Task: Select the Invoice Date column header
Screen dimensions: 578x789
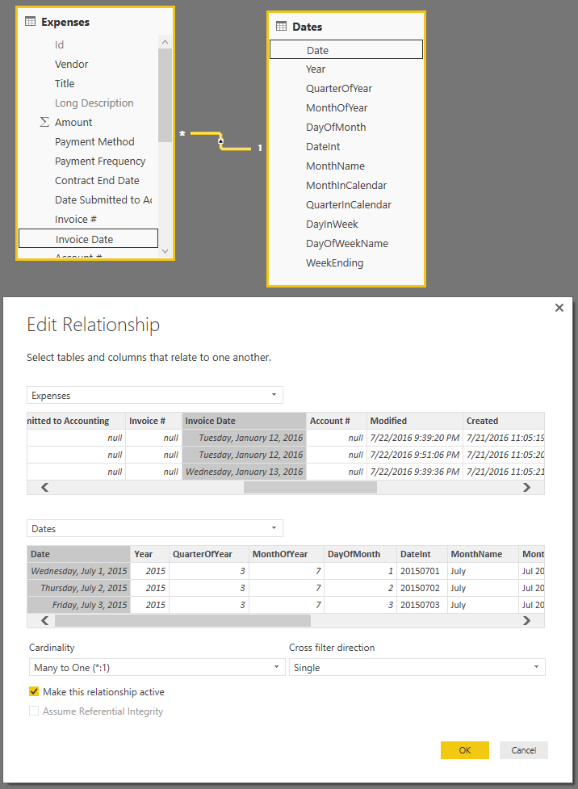Action: tap(244, 421)
